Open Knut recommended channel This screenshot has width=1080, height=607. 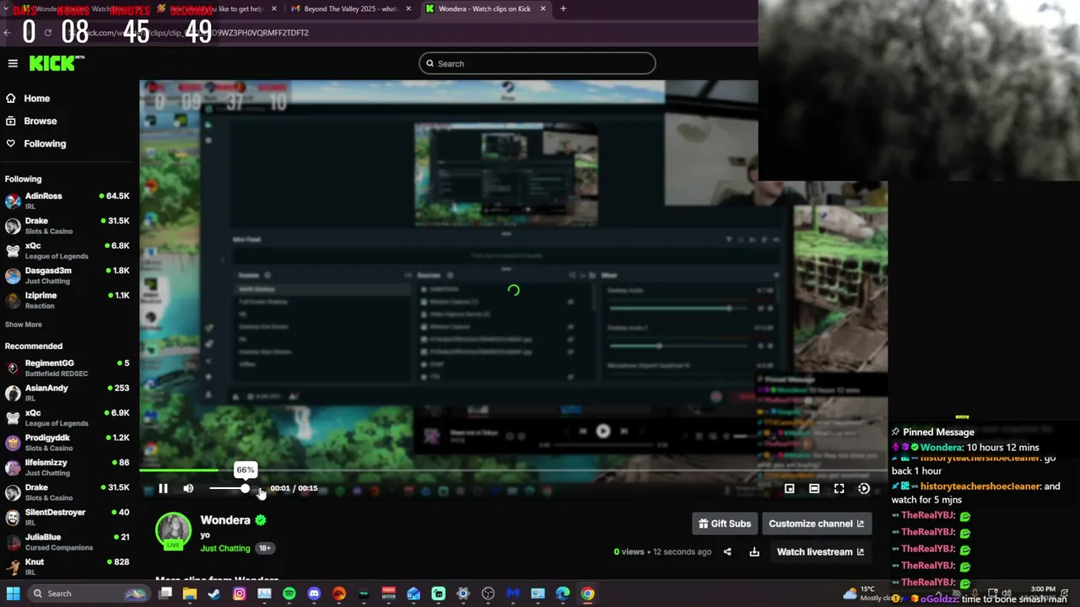click(67, 567)
